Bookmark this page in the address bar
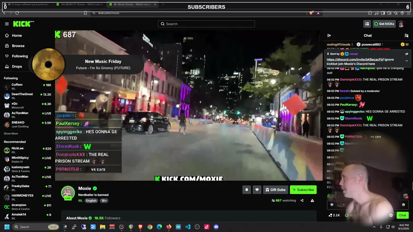Viewport: 413px width, 232px height. pos(85,13)
